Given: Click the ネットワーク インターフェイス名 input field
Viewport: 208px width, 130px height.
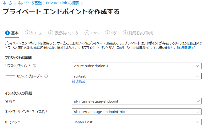Looking at the screenshot, I should pos(133,112).
